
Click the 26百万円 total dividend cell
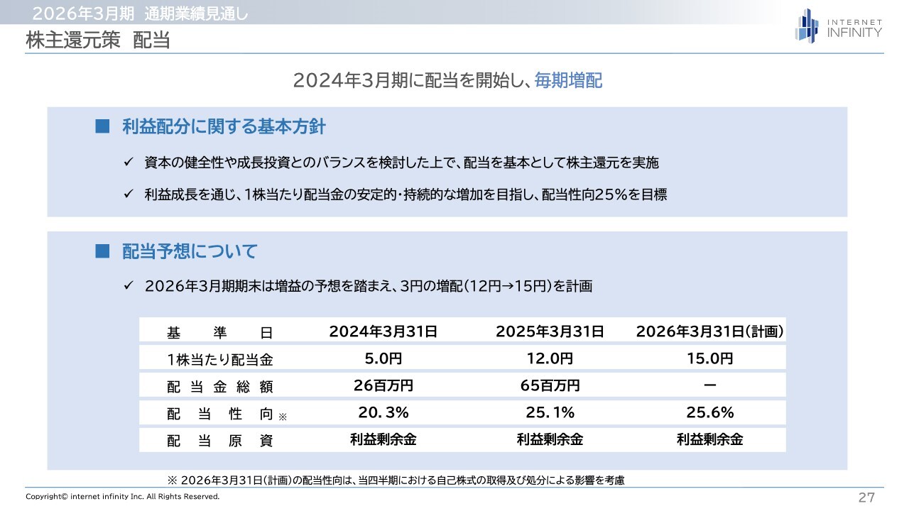pyautogui.click(x=383, y=385)
